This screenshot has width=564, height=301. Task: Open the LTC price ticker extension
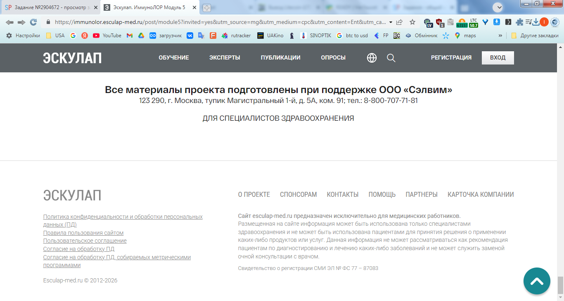tap(474, 23)
